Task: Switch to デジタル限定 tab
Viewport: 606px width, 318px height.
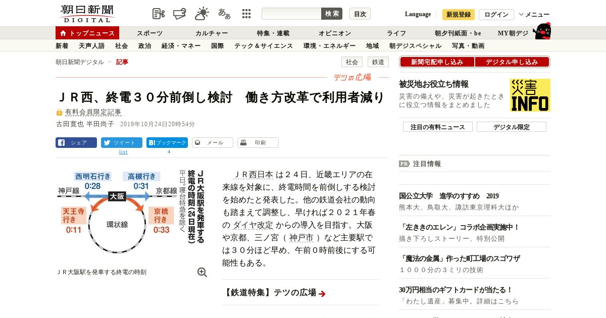Action: pyautogui.click(x=512, y=127)
